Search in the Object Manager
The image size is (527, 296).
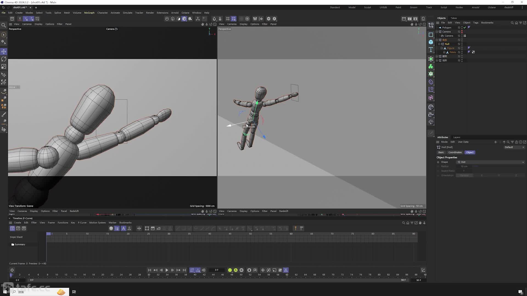coord(512,23)
